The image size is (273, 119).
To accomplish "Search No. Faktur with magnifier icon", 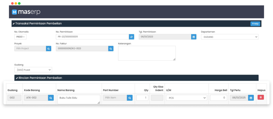I will pos(111,49).
